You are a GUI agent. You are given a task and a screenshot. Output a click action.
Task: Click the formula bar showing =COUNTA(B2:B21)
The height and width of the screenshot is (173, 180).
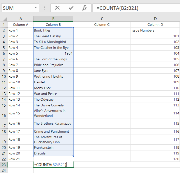click(136, 8)
